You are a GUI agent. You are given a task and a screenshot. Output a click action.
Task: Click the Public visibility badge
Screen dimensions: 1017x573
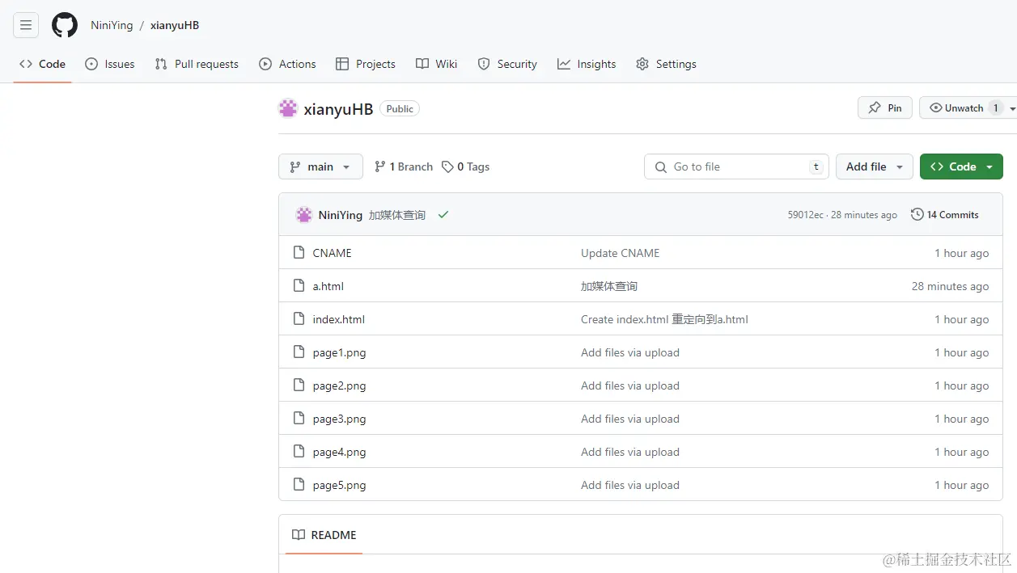click(x=400, y=109)
